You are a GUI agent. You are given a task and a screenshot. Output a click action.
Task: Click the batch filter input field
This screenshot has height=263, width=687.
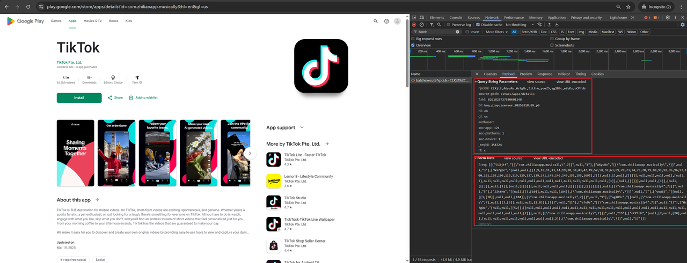pos(436,32)
